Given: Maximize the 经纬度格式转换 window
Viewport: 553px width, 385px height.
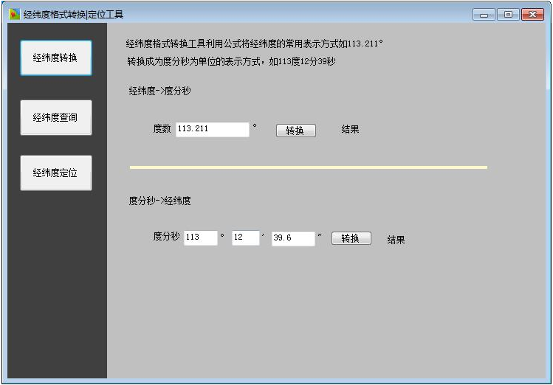Looking at the screenshot, I should click(x=508, y=15).
